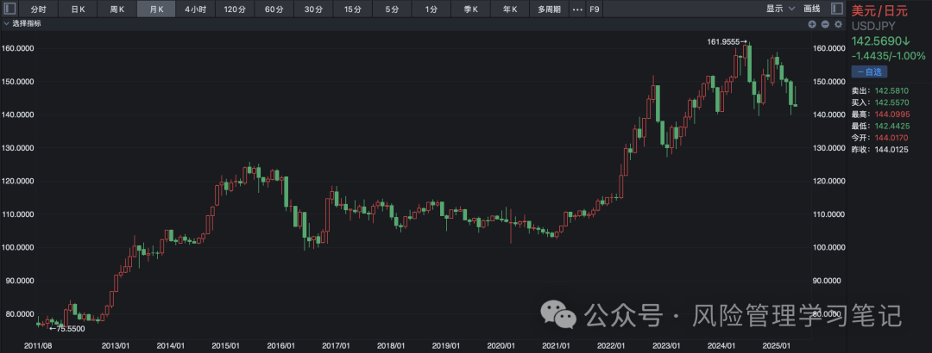Click the left axis 100.0000 price label
932x353 pixels.
(18, 247)
